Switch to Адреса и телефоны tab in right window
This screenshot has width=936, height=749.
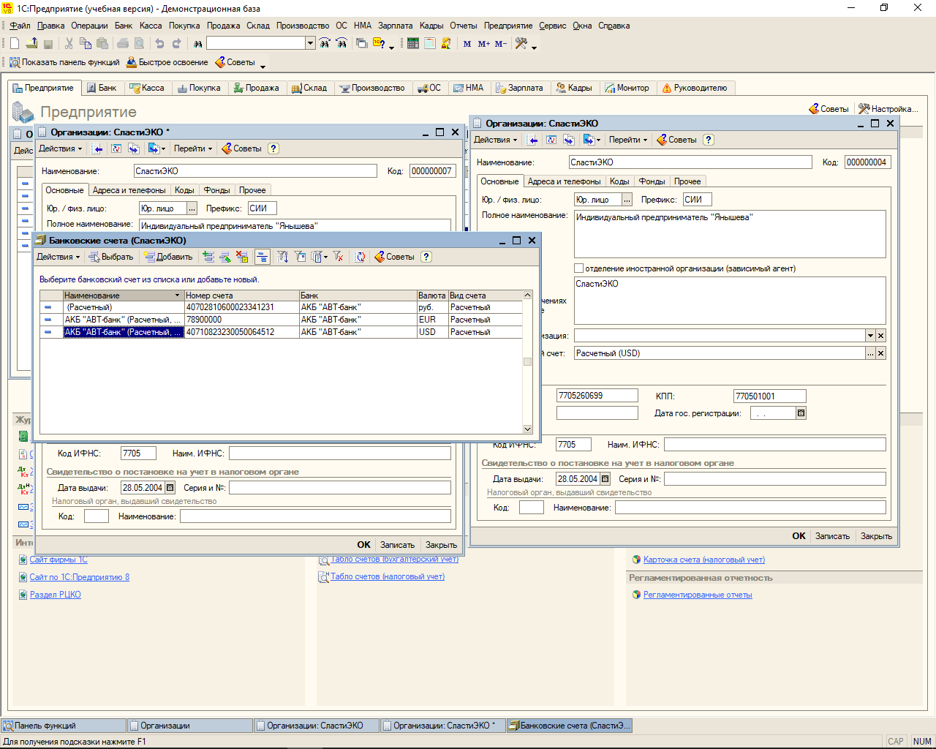pos(564,181)
